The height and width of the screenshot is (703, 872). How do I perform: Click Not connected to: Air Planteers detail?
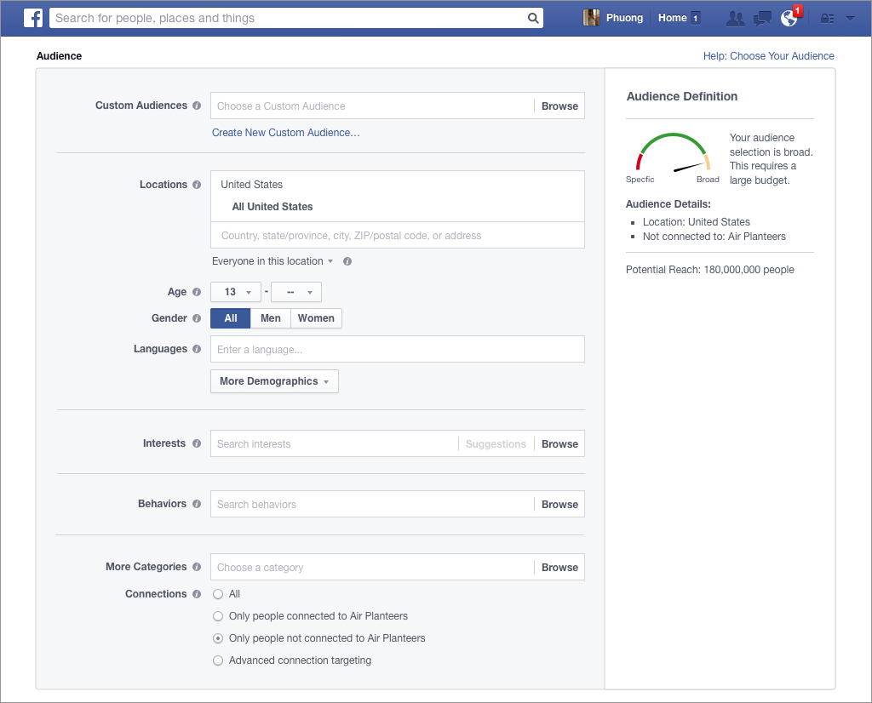coord(714,237)
